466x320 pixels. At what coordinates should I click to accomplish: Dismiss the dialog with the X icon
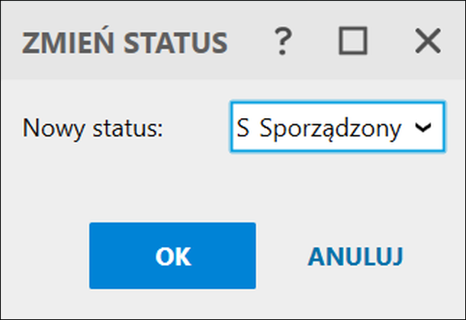[428, 41]
